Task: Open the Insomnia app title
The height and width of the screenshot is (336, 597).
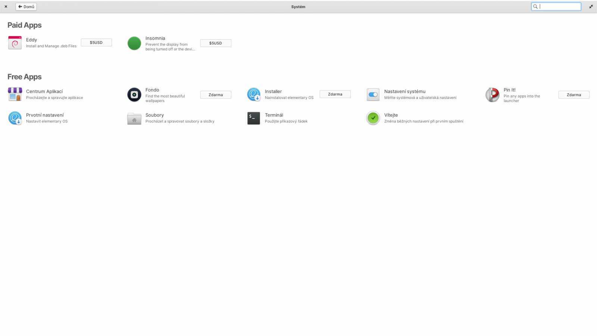Action: (155, 38)
